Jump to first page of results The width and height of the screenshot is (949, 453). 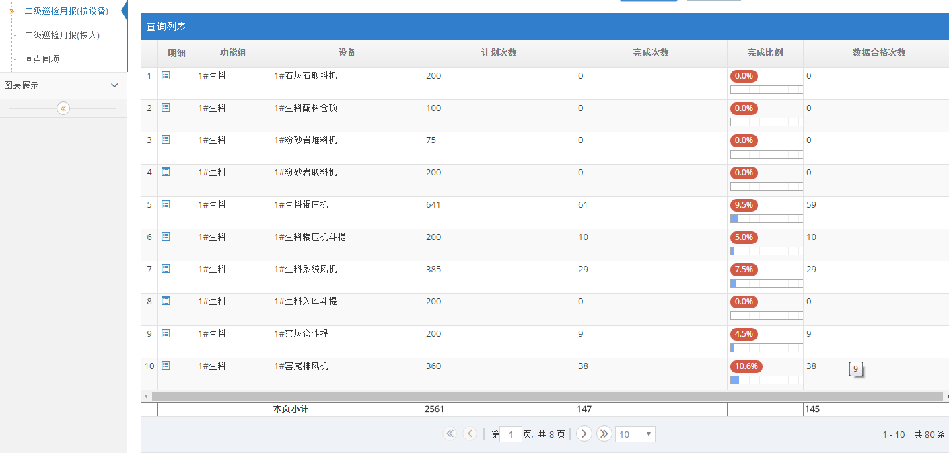[x=450, y=434]
